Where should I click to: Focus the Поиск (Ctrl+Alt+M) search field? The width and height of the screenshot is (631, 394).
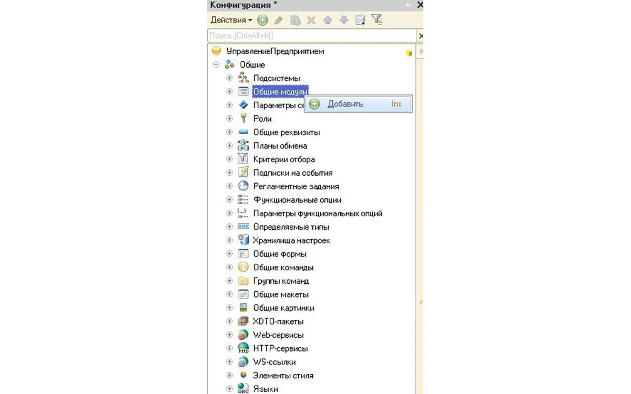pyautogui.click(x=312, y=36)
